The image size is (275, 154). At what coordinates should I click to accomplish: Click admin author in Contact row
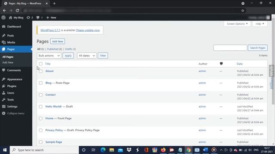[x=202, y=95]
